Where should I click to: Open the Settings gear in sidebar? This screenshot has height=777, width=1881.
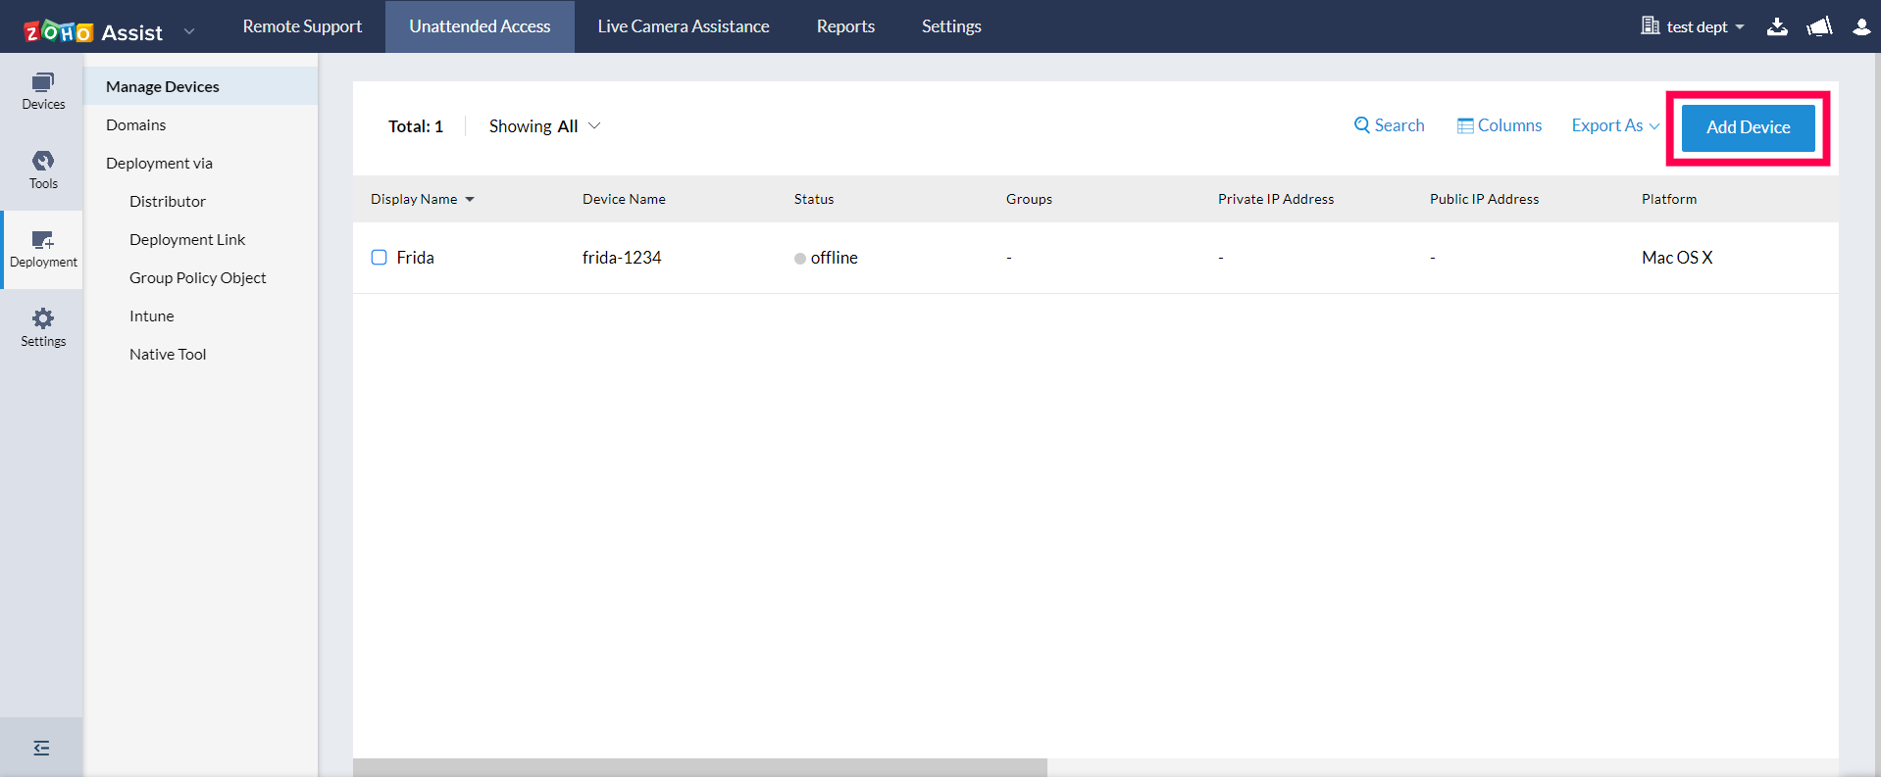coord(43,327)
